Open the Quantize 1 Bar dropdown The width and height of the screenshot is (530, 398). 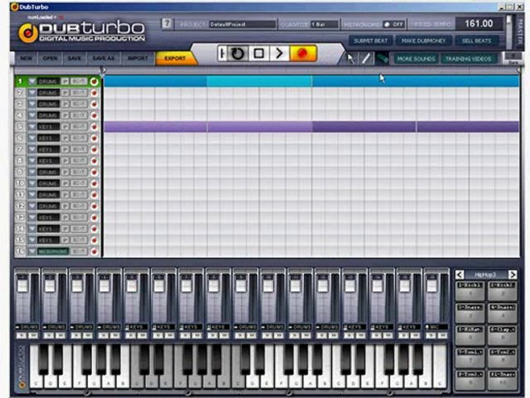point(324,24)
